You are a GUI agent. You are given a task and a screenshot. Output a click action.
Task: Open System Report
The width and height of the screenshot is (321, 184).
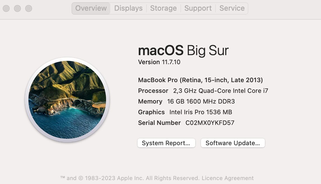pyautogui.click(x=166, y=143)
